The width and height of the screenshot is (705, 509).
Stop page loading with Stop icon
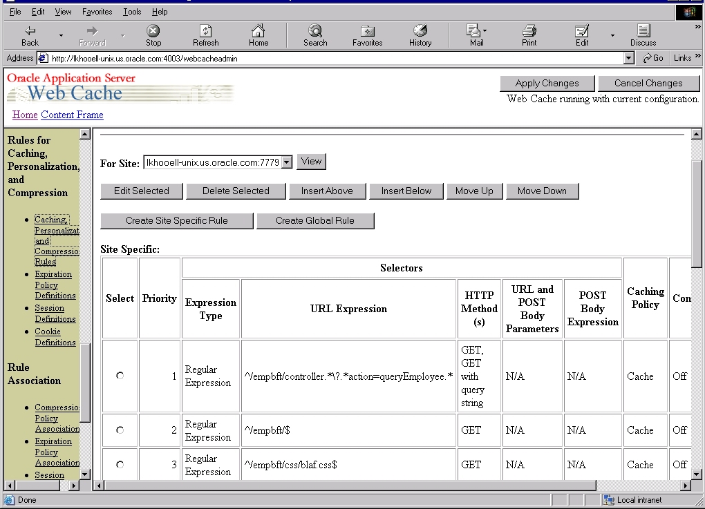[153, 30]
